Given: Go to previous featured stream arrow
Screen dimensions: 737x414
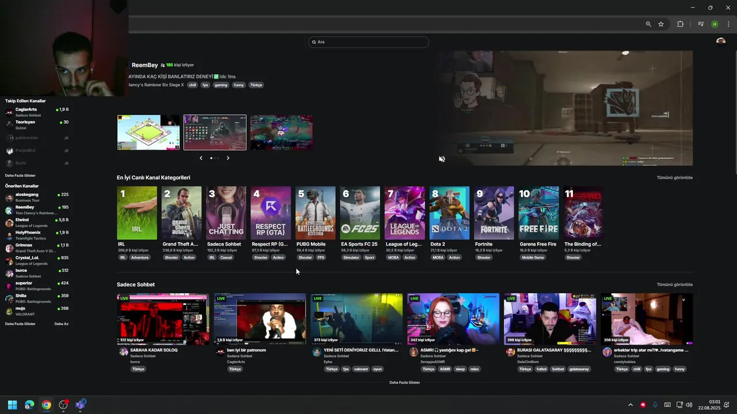Looking at the screenshot, I should [x=201, y=158].
